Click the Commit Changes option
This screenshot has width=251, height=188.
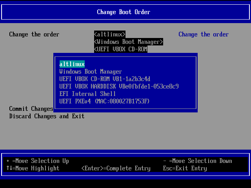[x=31, y=109]
